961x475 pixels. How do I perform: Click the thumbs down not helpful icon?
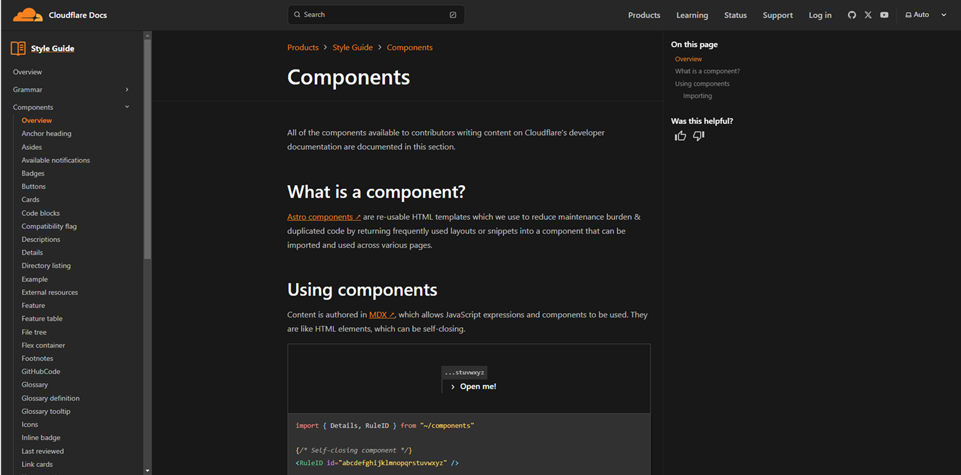[x=699, y=136]
